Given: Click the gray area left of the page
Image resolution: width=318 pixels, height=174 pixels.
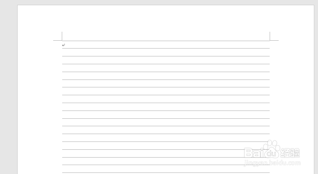Looking at the screenshot, I should [x=9, y=89].
